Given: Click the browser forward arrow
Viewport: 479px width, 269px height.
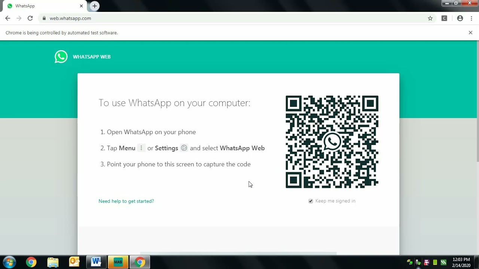Looking at the screenshot, I should pyautogui.click(x=19, y=18).
